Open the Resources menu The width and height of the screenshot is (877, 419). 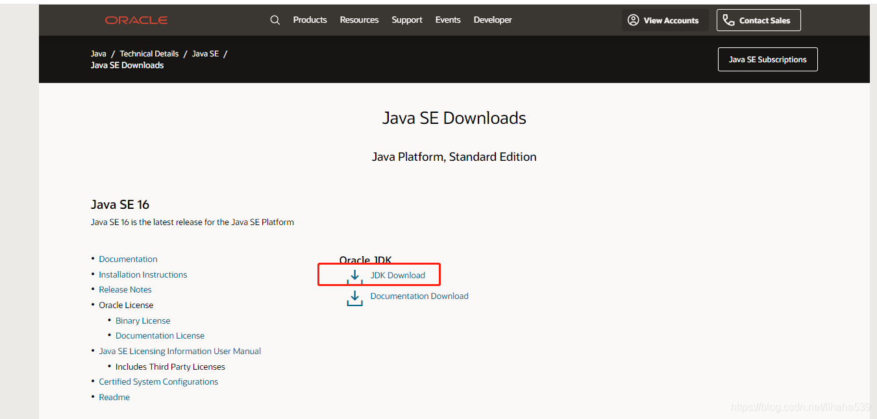pos(359,19)
